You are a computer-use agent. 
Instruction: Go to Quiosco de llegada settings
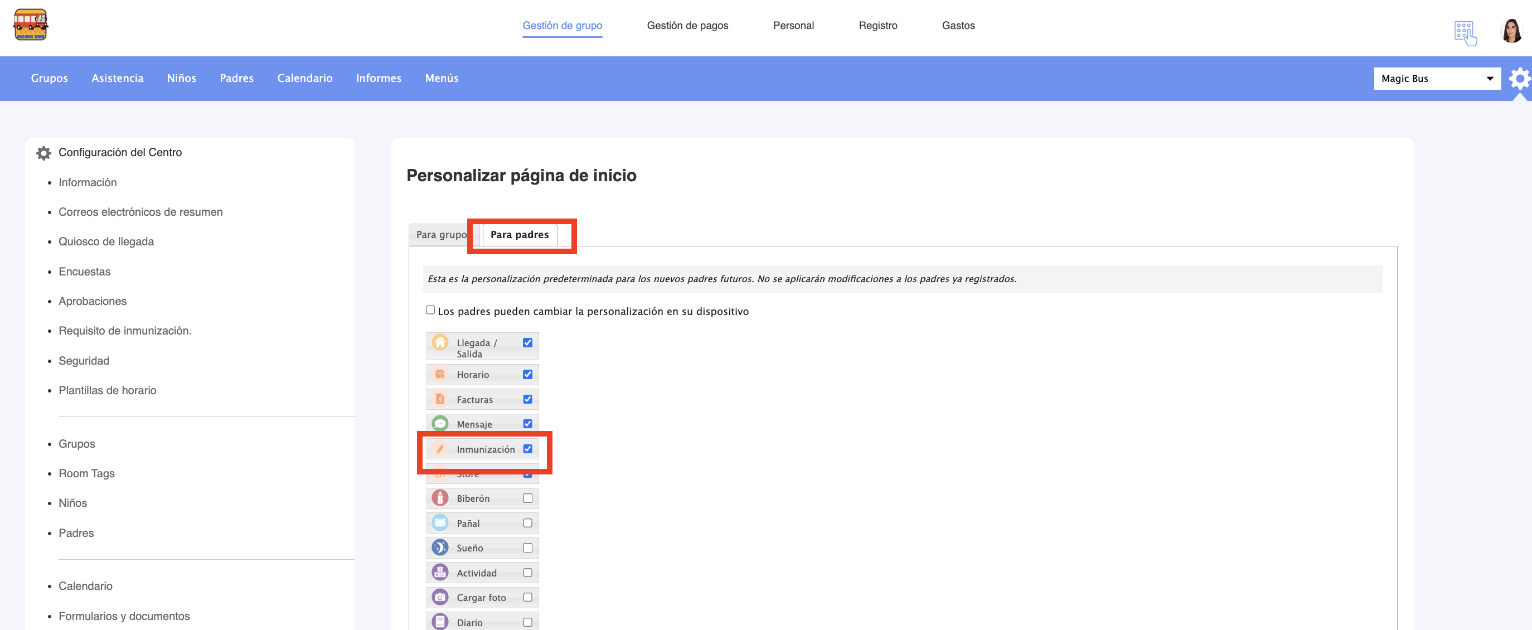[106, 241]
